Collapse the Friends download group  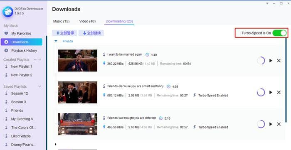(x=56, y=41)
